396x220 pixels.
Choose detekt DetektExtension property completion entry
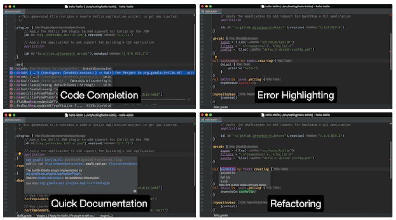[x=61, y=69]
